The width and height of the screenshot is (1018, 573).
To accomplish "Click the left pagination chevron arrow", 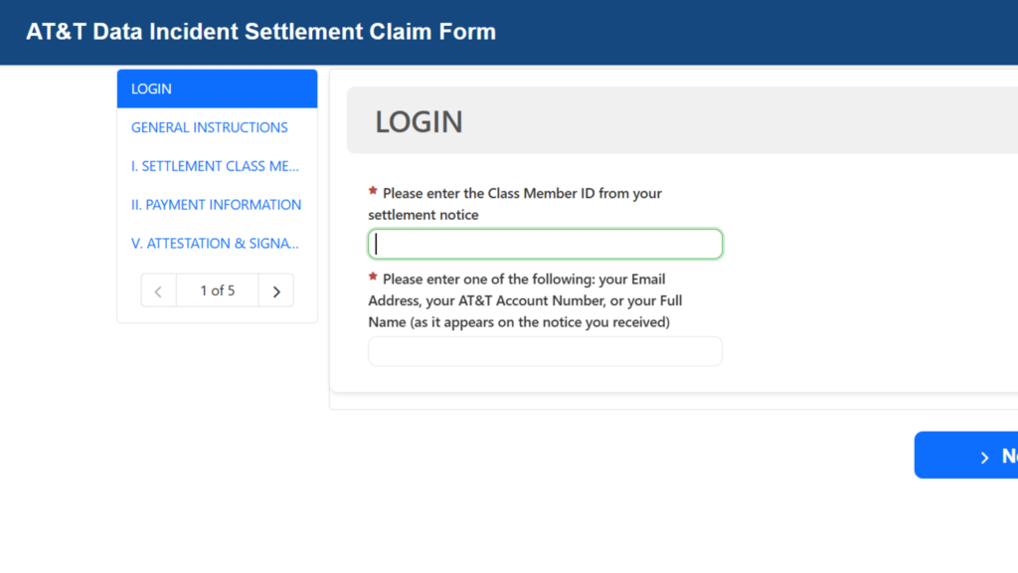I will [x=158, y=289].
